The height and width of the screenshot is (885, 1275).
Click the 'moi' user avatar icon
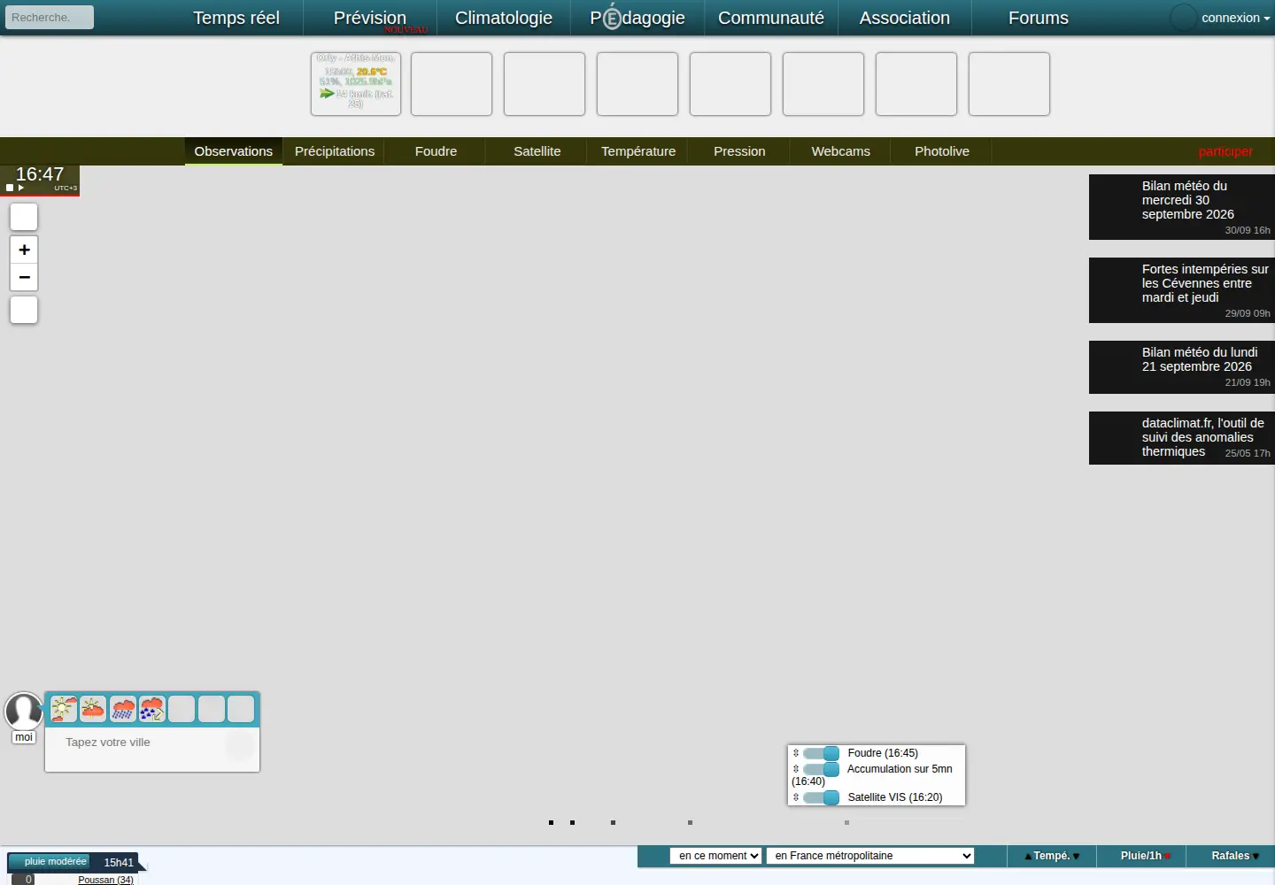[24, 711]
